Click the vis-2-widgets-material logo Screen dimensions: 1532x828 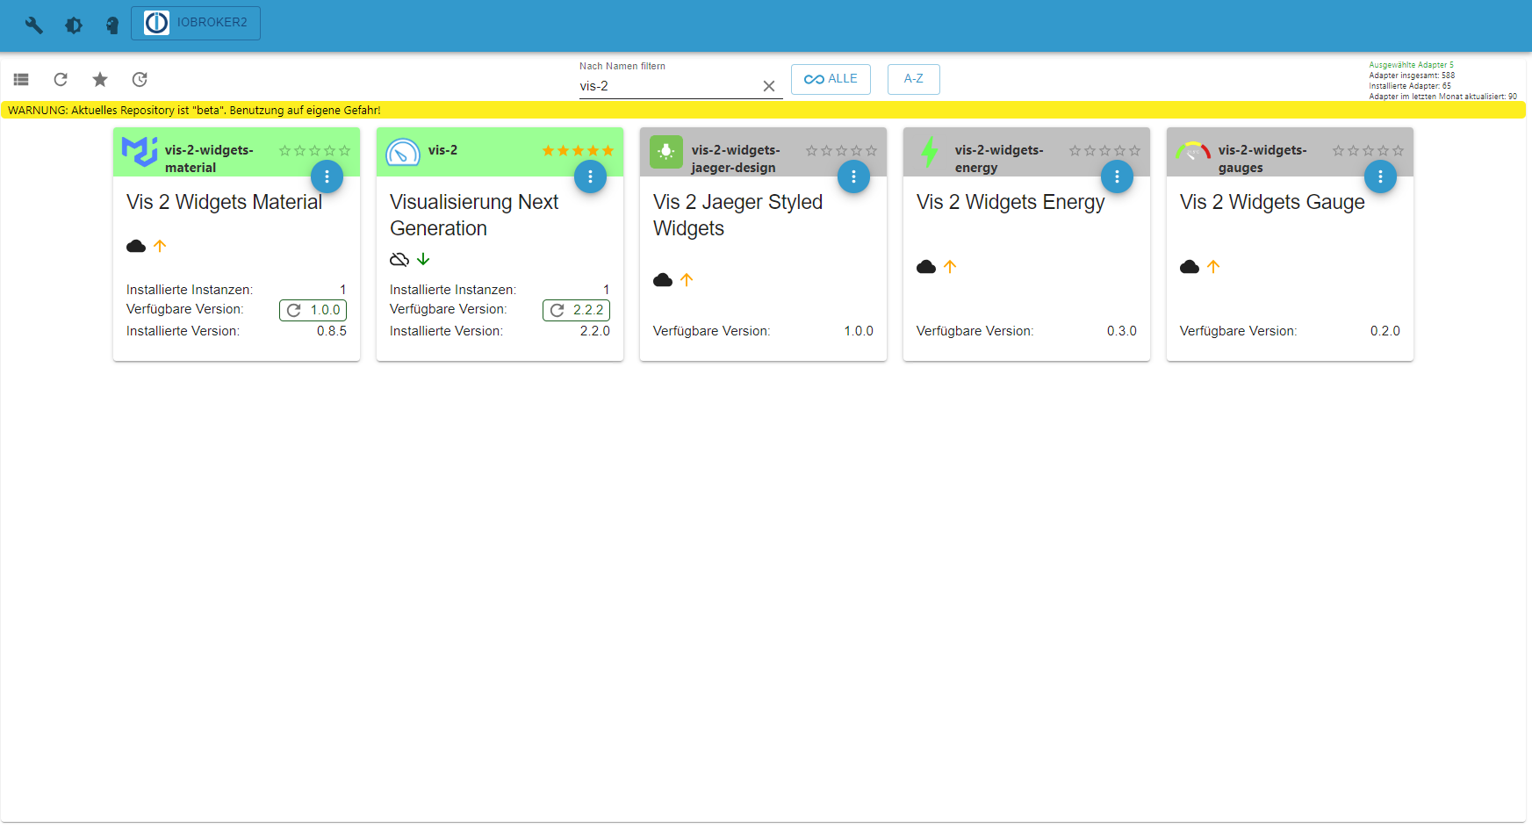[140, 152]
